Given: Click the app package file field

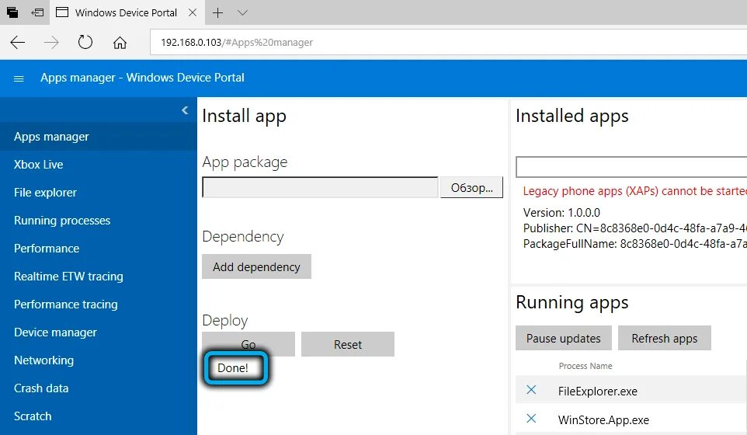Looking at the screenshot, I should point(320,188).
